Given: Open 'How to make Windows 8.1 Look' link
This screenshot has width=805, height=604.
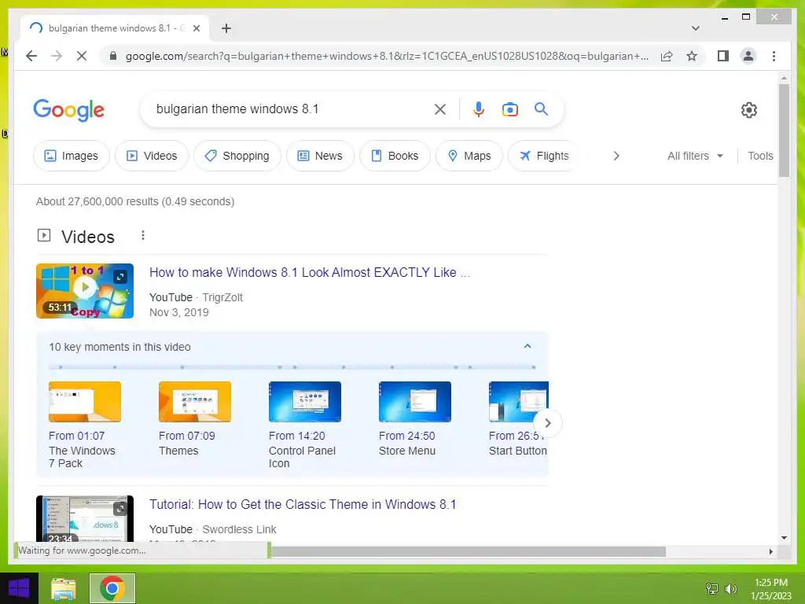Looking at the screenshot, I should coord(310,272).
